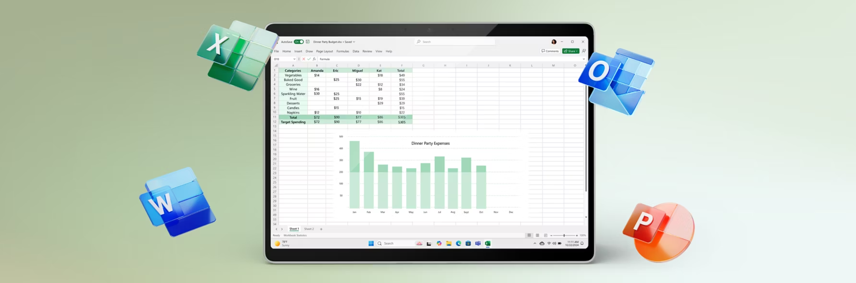Switch to the Review tab
This screenshot has width=856, height=283.
[x=367, y=51]
